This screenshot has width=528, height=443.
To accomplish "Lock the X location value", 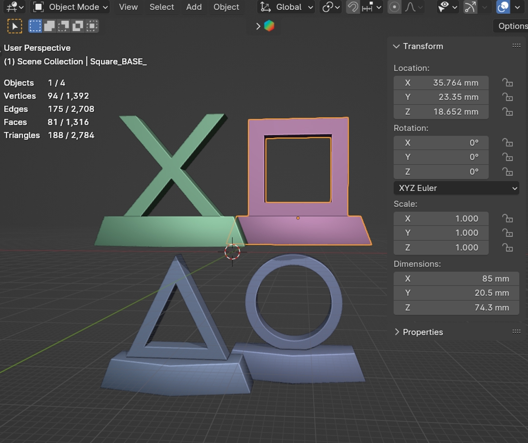I will [x=508, y=83].
